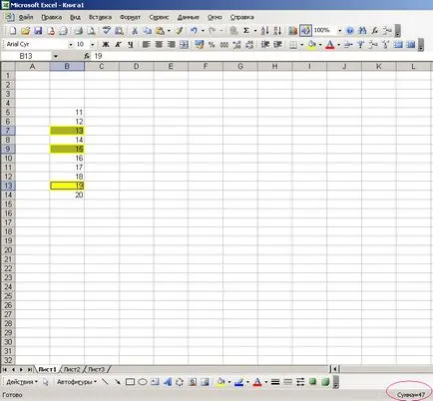Decrease decimal places
This screenshot has height=401, width=433.
[x=249, y=44]
